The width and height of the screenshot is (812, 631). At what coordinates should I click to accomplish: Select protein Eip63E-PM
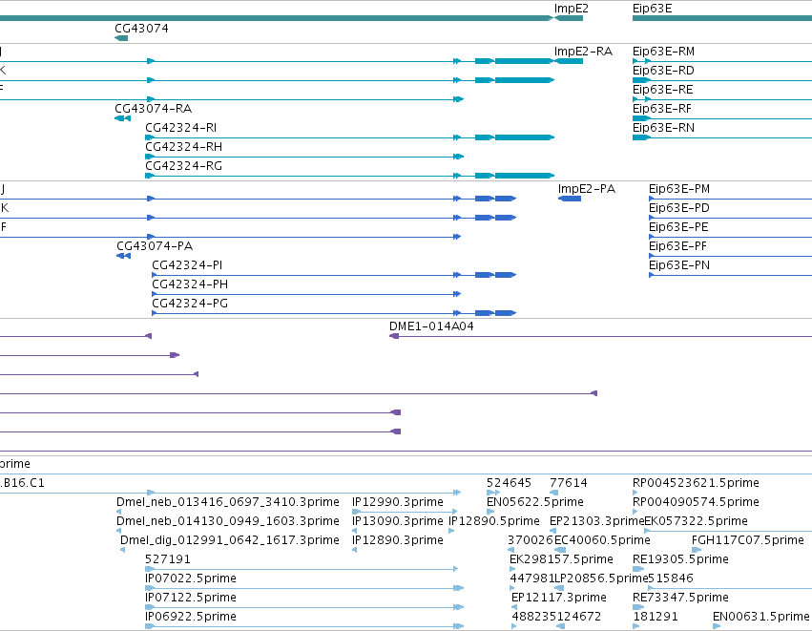tap(679, 189)
